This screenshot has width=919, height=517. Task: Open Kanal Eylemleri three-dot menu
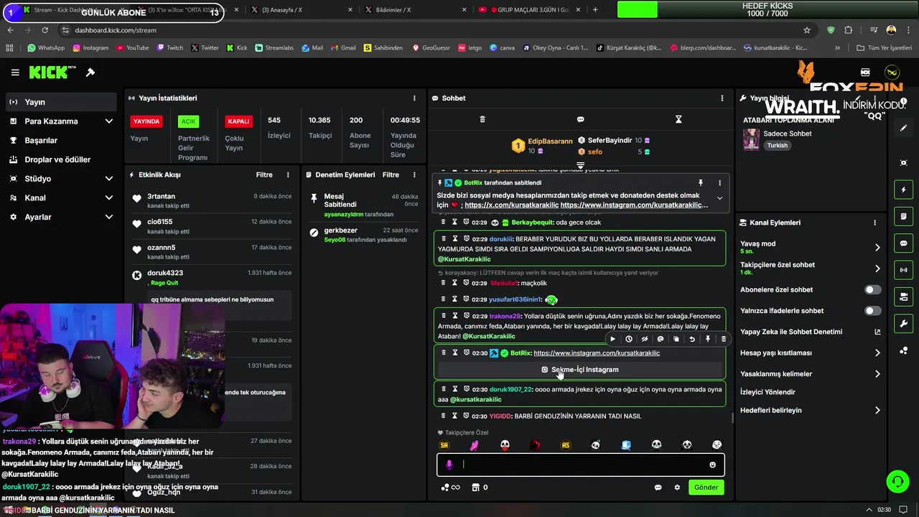[x=874, y=223]
